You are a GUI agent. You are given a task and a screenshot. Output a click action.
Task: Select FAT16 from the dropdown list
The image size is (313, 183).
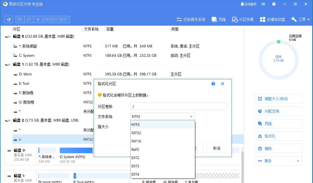[163, 141]
